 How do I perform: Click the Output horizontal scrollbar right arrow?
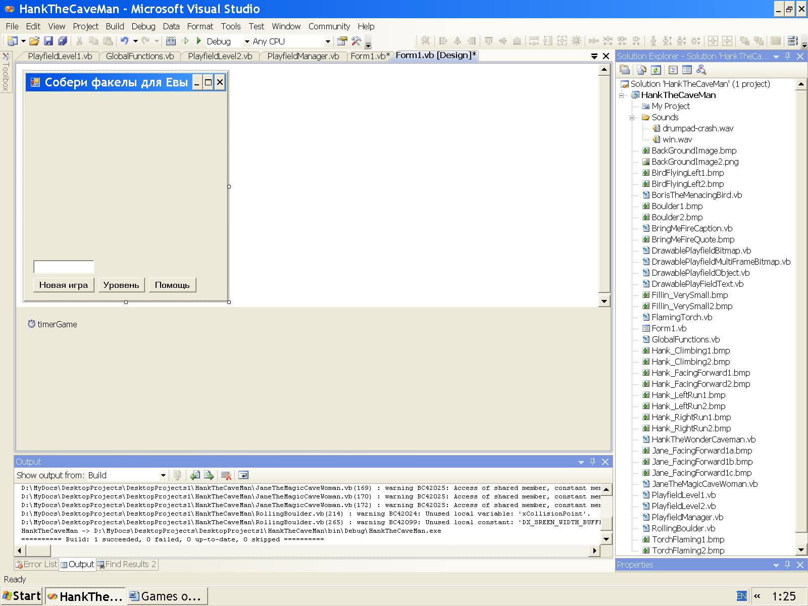(595, 550)
